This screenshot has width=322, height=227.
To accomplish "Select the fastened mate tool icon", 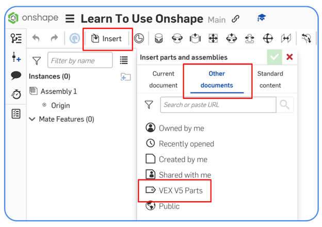I will (159, 38).
